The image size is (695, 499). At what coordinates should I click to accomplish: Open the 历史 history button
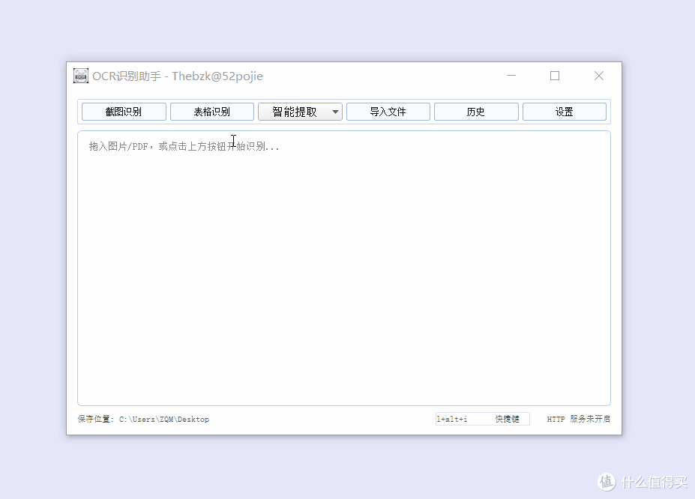pyautogui.click(x=476, y=112)
